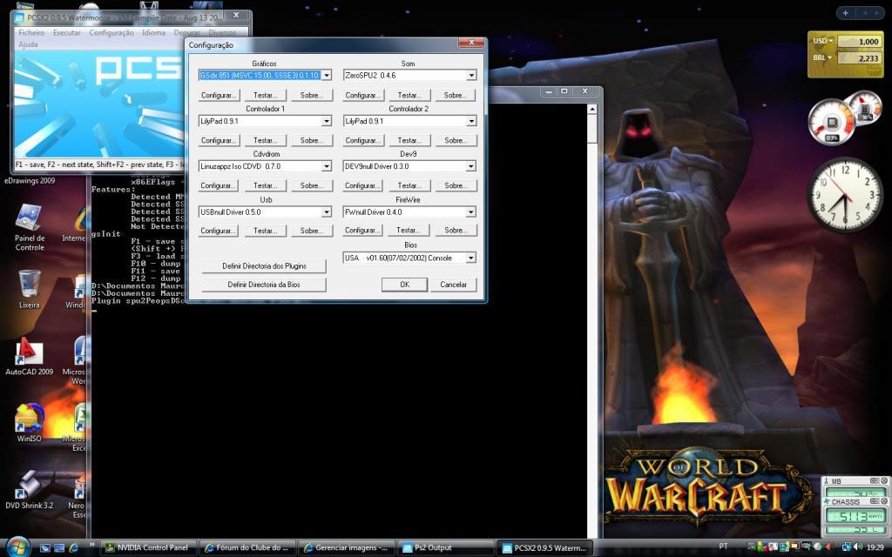Click the volume speaker tray icon

857,547
